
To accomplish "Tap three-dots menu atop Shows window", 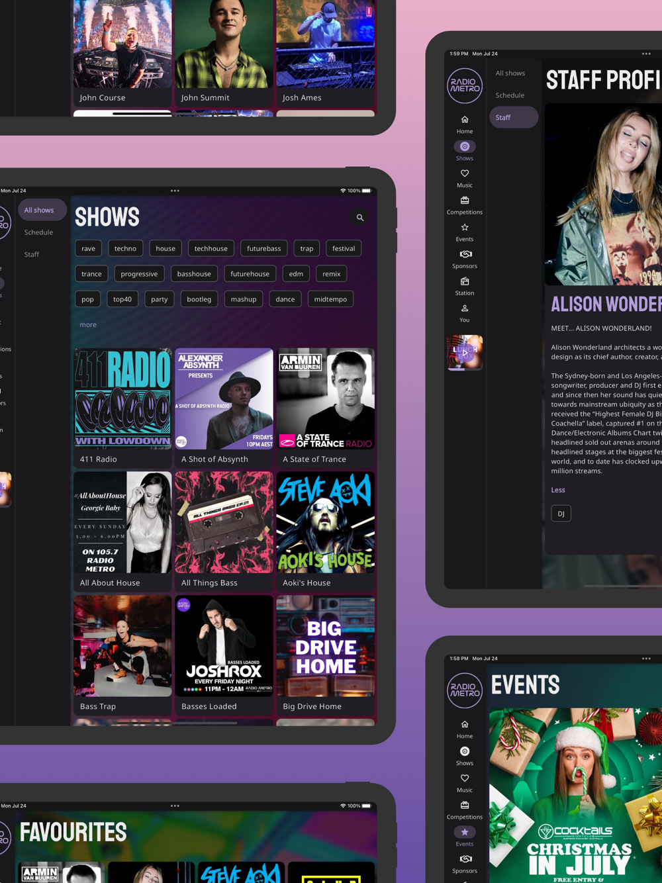I will tap(175, 191).
